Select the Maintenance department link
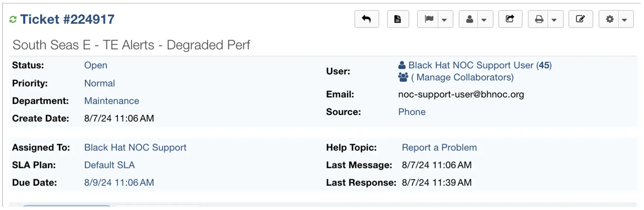The width and height of the screenshot is (644, 210). [x=112, y=101]
